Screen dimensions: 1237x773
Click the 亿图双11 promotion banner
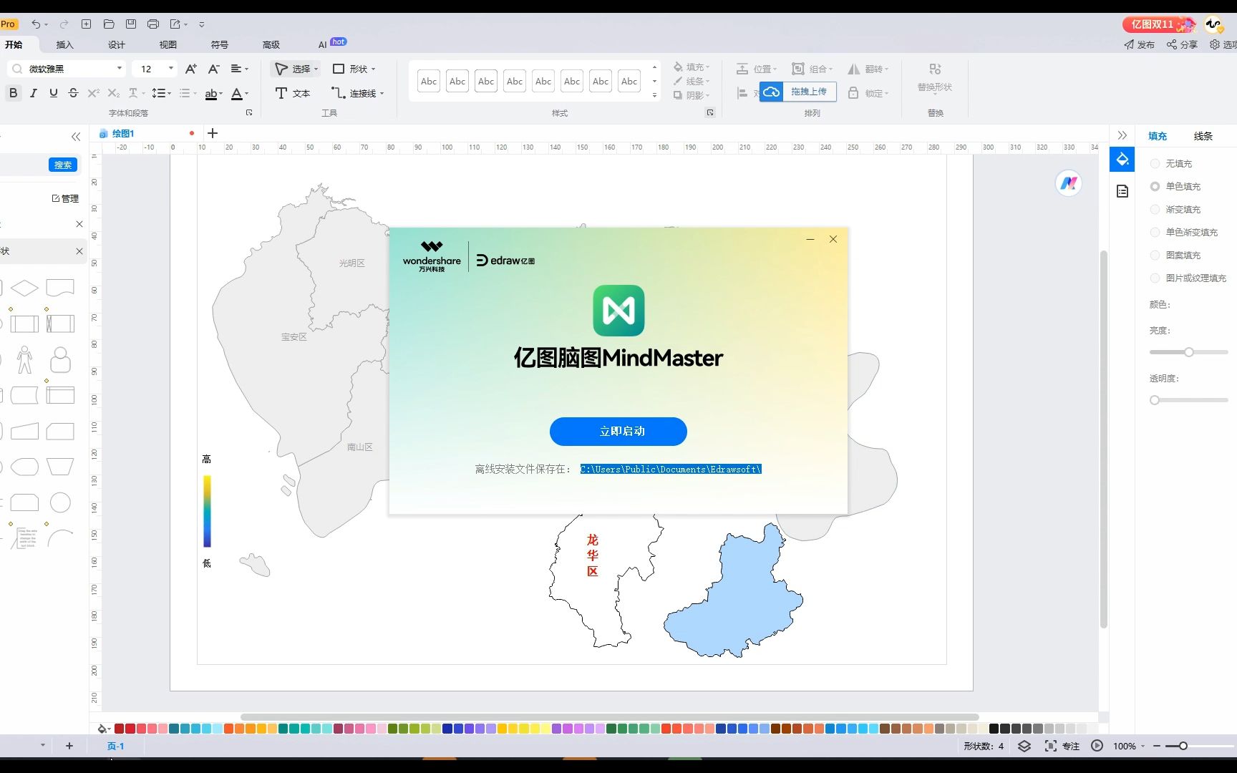[1159, 24]
